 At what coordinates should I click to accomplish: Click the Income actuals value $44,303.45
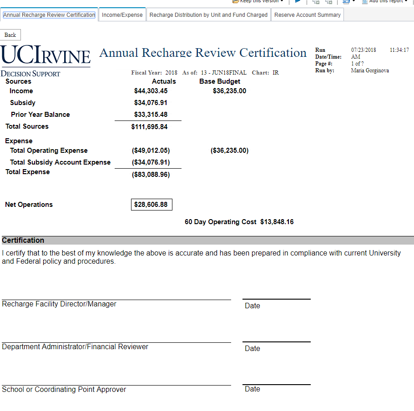pos(151,91)
